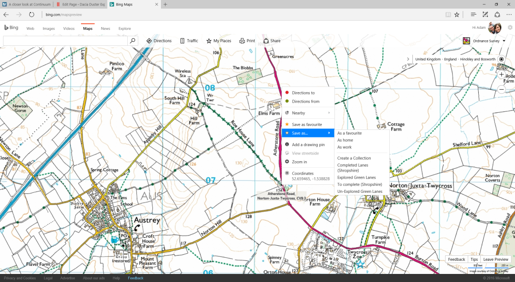Click Hinckley and Bosworth breadcrumb
This screenshot has width=515, height=282.
coord(478,59)
